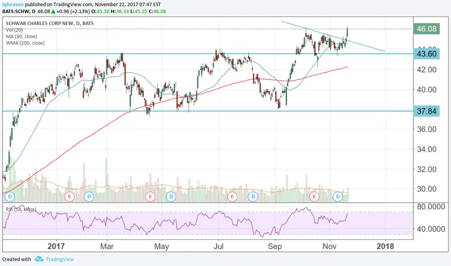Click the dividend D marker just before Mar
Viewport: 451px width, 266px height.
point(89,197)
